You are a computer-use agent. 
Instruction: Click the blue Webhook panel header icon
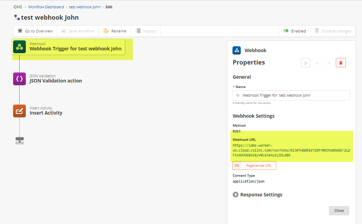(237, 50)
